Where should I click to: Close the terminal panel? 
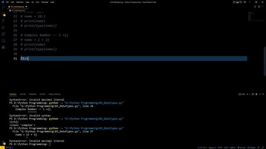[263, 94]
